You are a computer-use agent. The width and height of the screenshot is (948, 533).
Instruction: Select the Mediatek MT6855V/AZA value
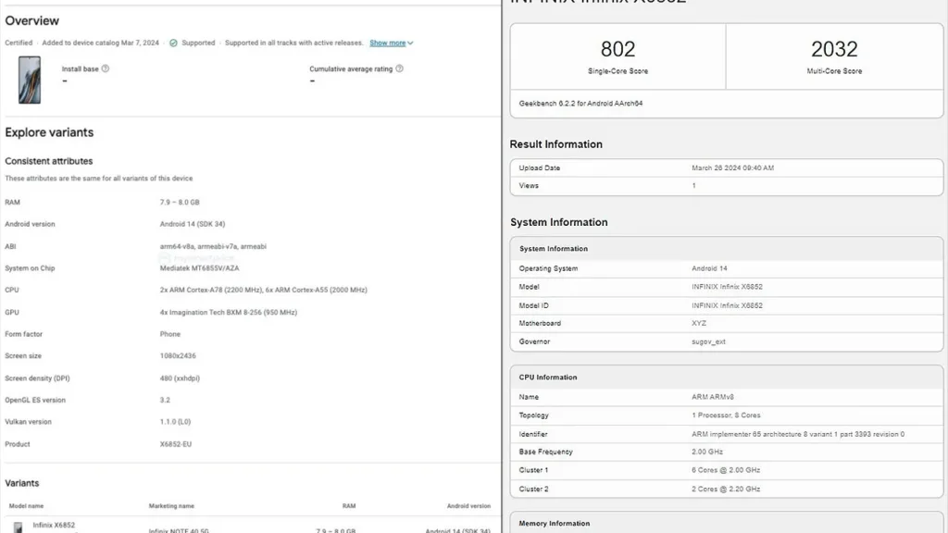200,268
